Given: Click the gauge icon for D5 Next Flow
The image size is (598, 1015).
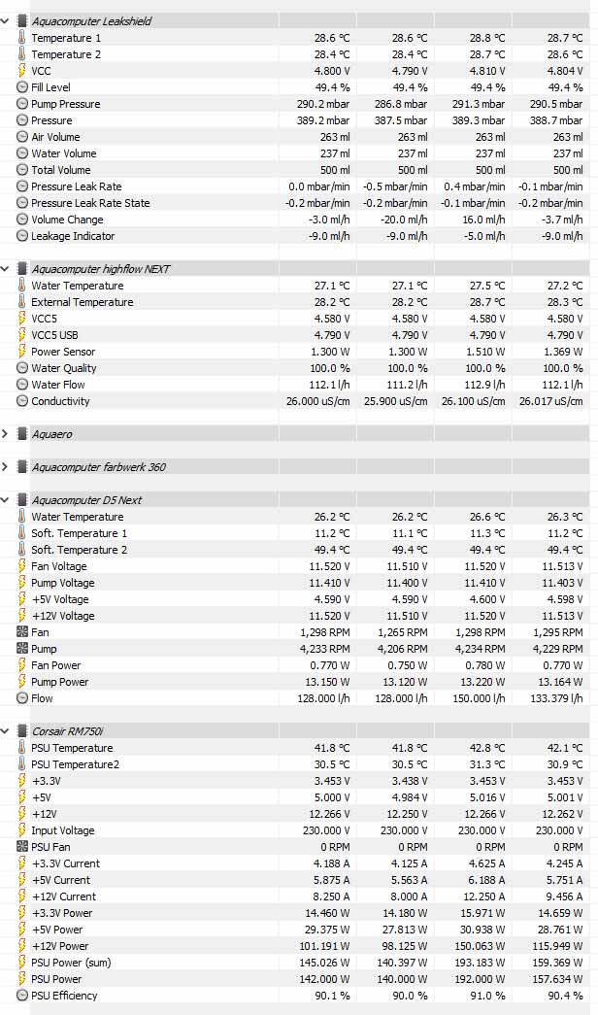Looking at the screenshot, I should point(22,697).
